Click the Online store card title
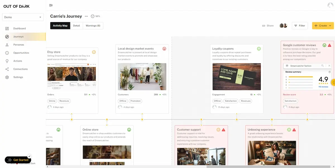 [90, 130]
